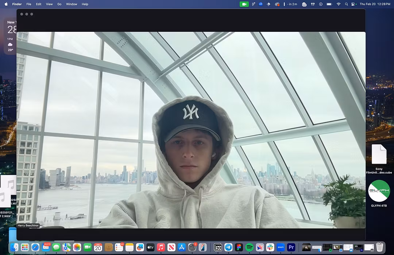Open Telegram in the dock

(x=228, y=247)
